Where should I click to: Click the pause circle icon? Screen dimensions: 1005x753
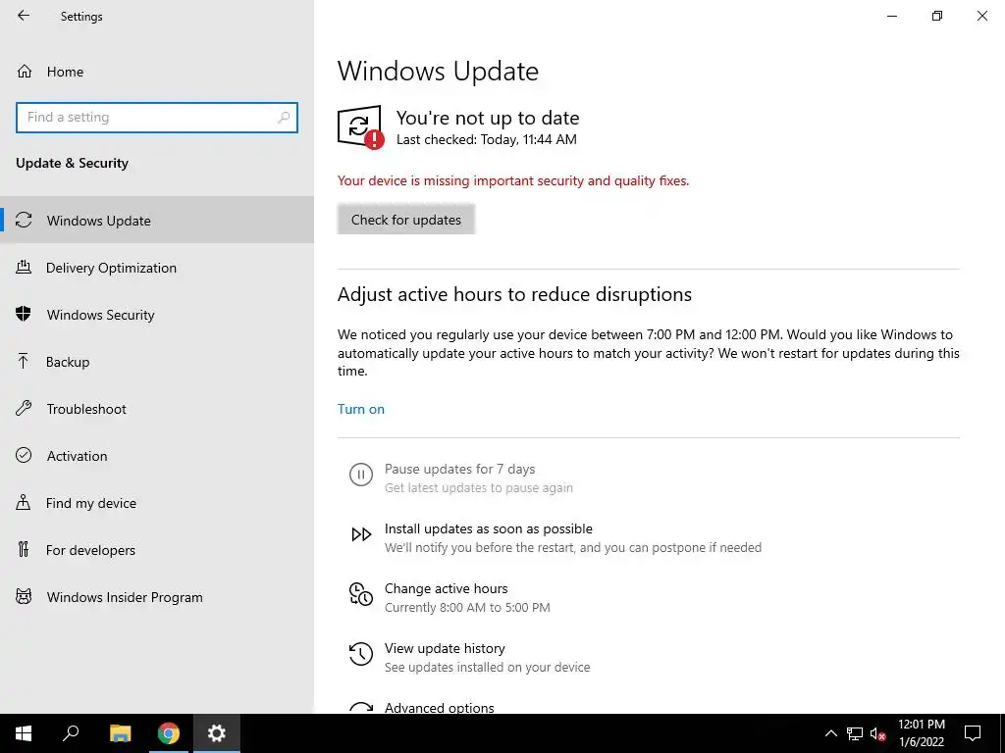pos(361,475)
